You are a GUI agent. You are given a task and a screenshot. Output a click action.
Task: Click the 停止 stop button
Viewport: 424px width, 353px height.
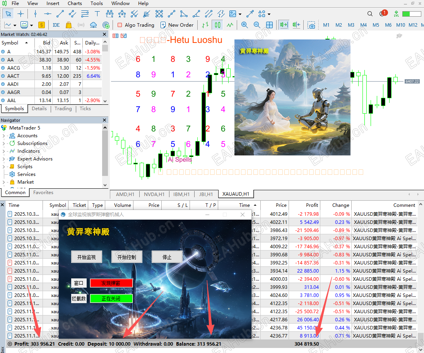(x=167, y=257)
